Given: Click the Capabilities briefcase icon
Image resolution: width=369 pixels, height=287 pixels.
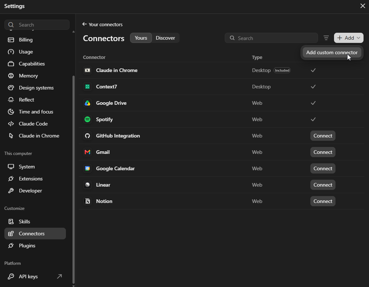Looking at the screenshot, I should [x=11, y=64].
